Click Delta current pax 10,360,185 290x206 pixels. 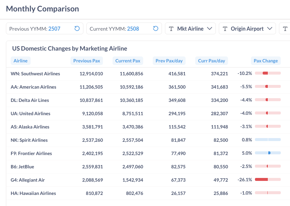click(x=131, y=100)
